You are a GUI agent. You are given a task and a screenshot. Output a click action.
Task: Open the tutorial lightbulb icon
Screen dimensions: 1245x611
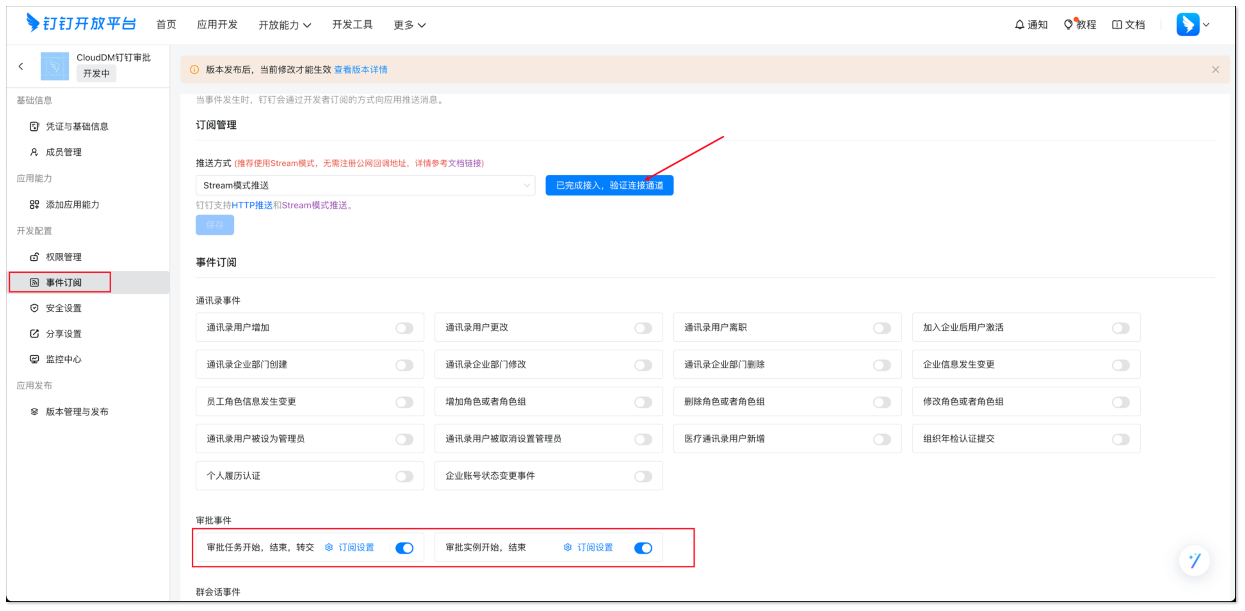coord(1068,25)
